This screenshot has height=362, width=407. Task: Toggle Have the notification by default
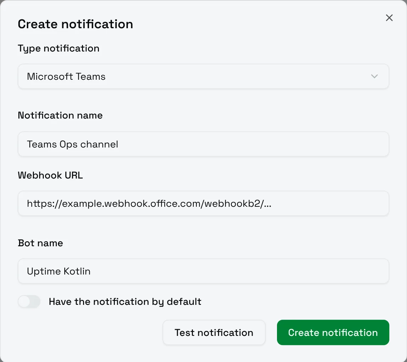(x=29, y=302)
